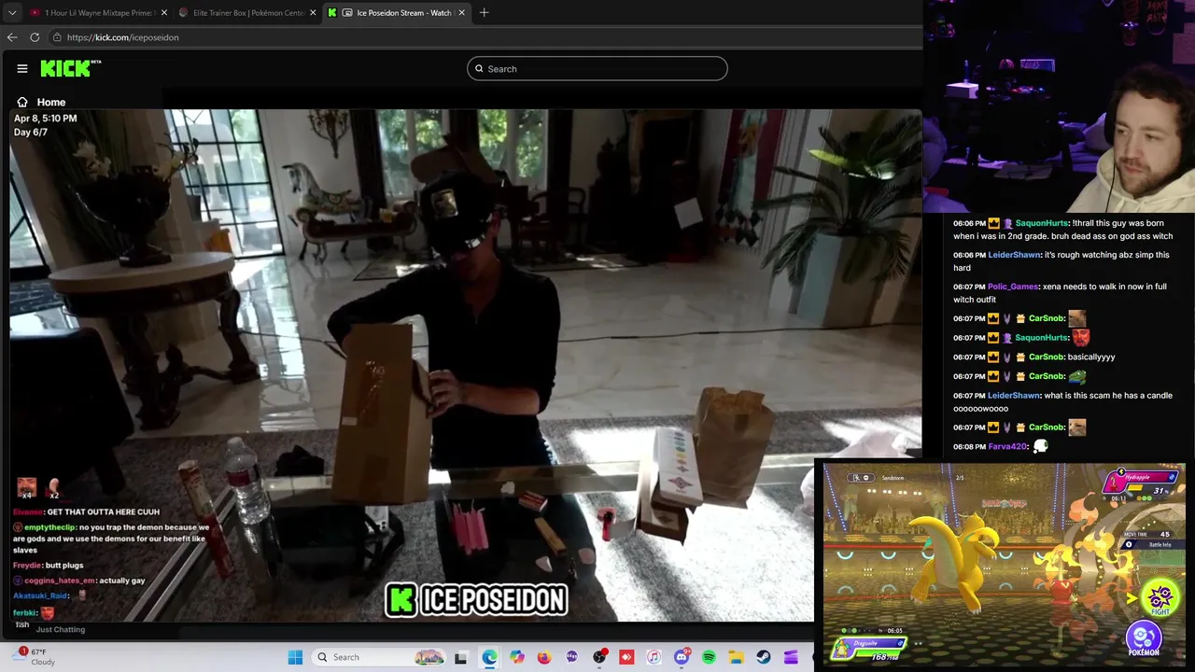Click Akatsuki_Raid username in overlay chat
The height and width of the screenshot is (672, 1195).
pyautogui.click(x=40, y=595)
